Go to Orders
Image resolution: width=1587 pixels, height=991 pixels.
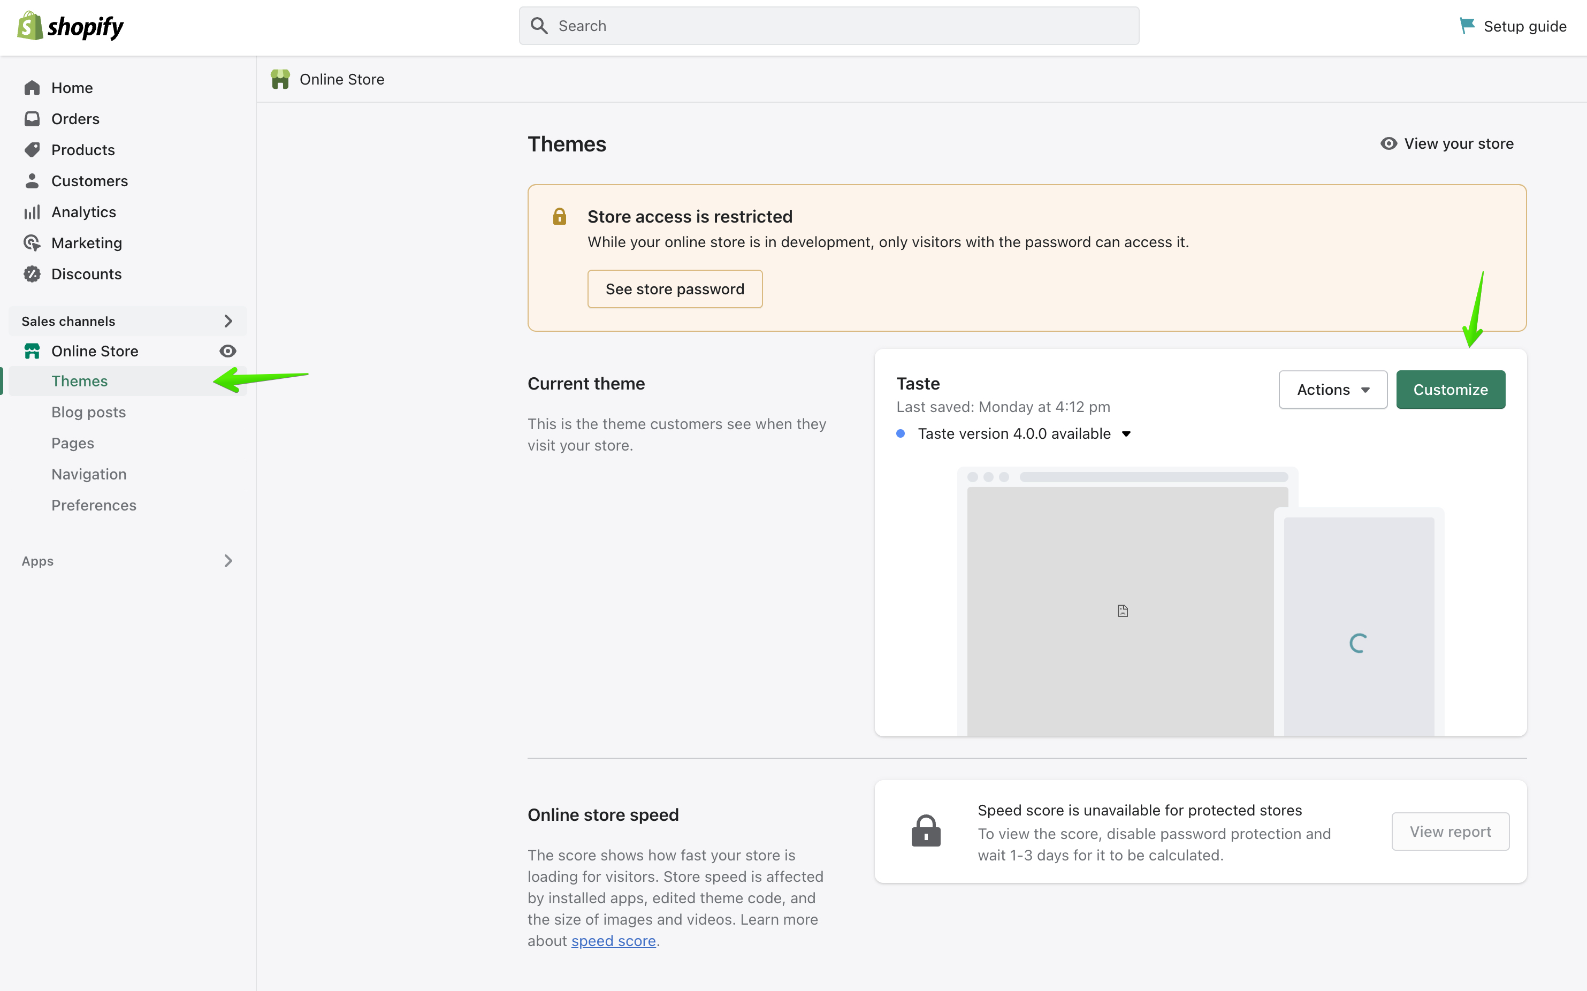(75, 119)
